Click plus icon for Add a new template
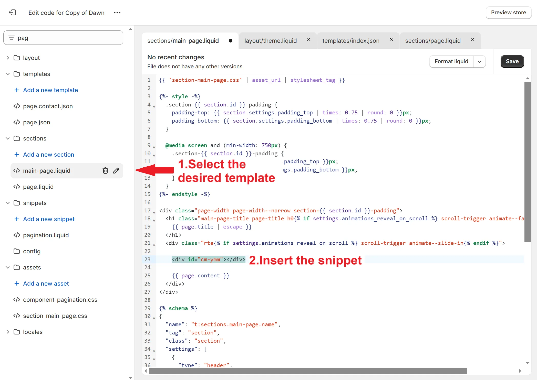Viewport: 537px width, 380px height. tap(17, 90)
